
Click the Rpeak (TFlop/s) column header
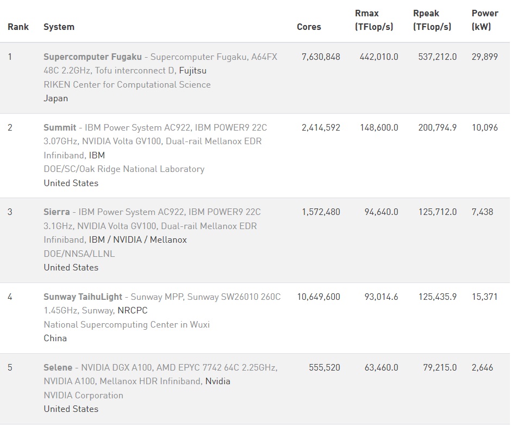[x=432, y=20]
